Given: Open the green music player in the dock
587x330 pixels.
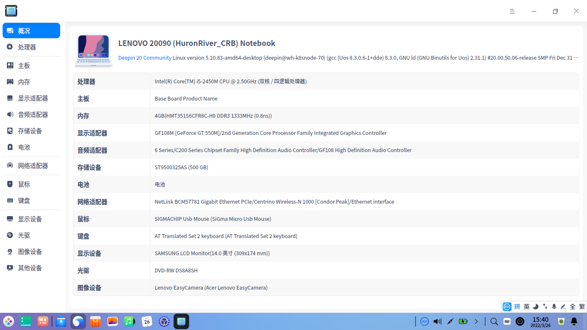Looking at the screenshot, I should coord(130,321).
